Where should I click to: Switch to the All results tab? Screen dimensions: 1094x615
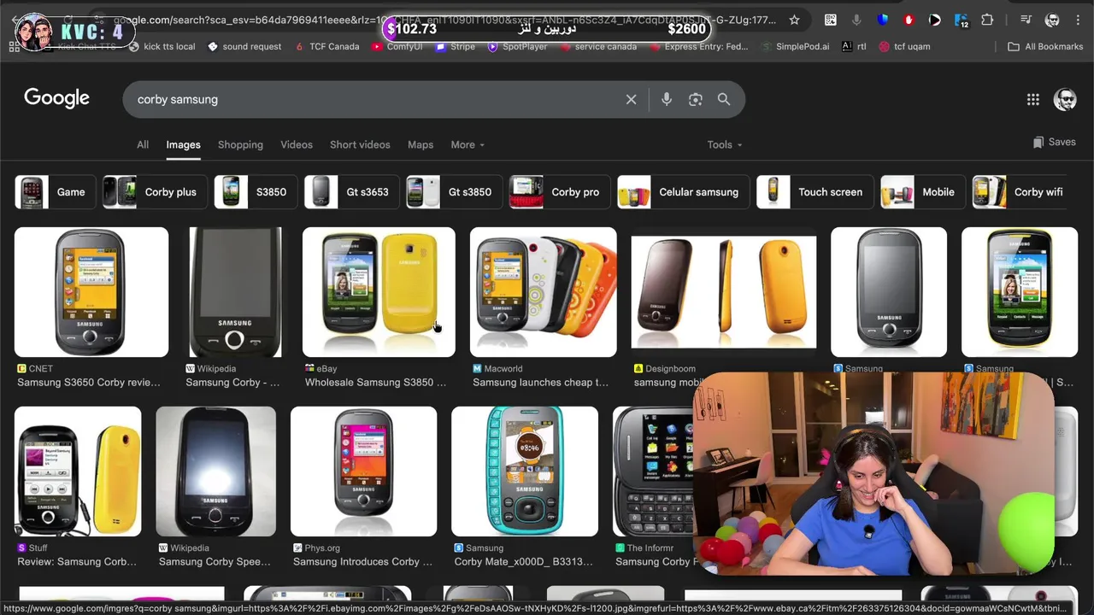(x=143, y=144)
